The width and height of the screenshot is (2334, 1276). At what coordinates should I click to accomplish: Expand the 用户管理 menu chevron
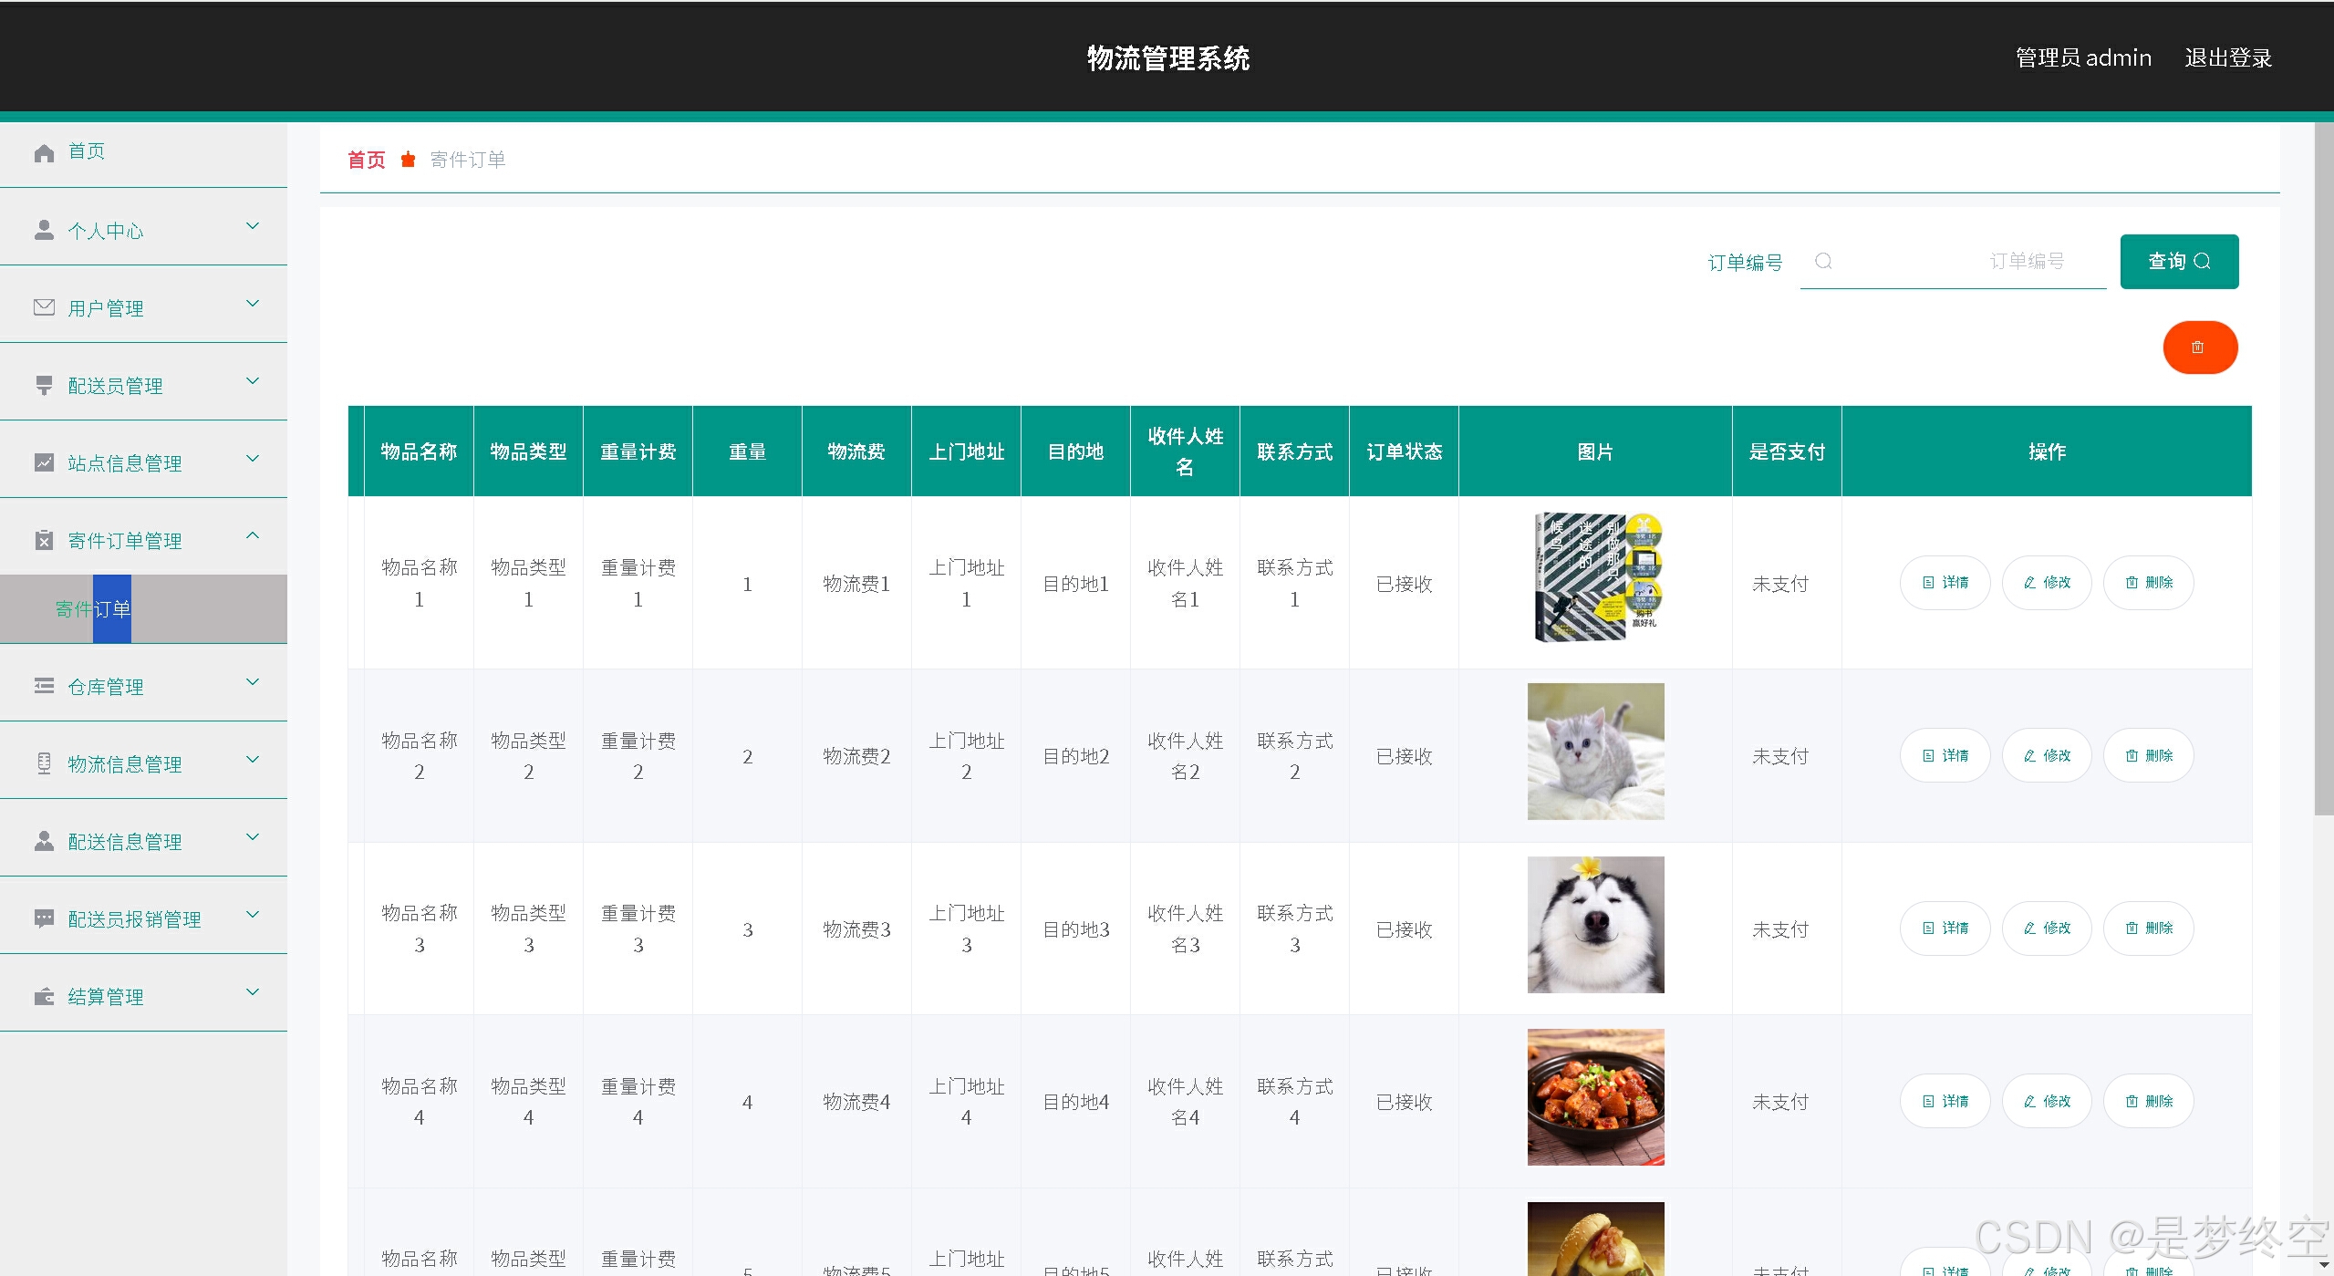(x=253, y=304)
